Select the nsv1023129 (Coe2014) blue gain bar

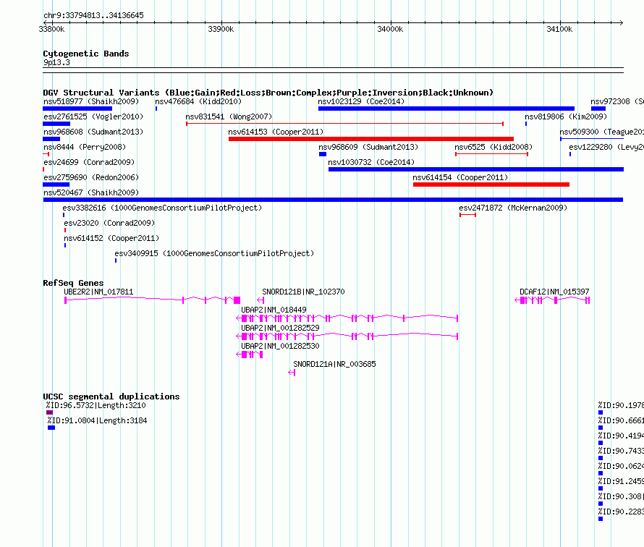(446, 109)
